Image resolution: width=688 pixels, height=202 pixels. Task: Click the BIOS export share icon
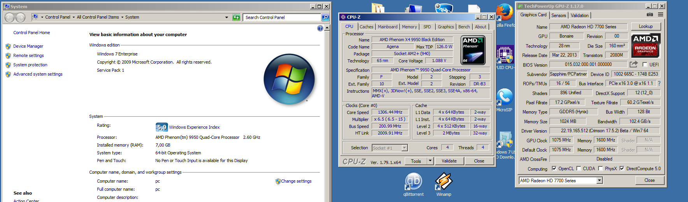634,64
